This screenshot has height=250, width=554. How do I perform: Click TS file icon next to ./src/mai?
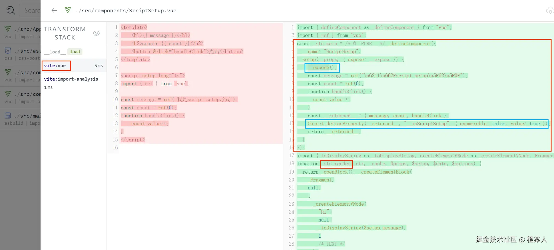click(x=8, y=116)
